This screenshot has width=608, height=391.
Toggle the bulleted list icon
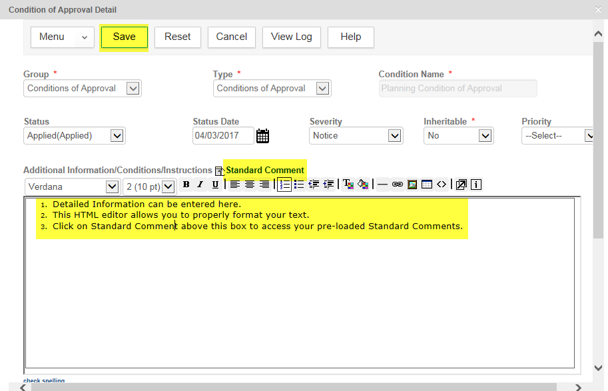pyautogui.click(x=299, y=185)
